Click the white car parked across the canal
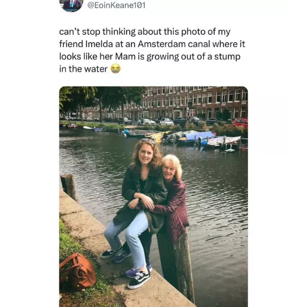This screenshot has width=307, height=307. tap(166, 121)
